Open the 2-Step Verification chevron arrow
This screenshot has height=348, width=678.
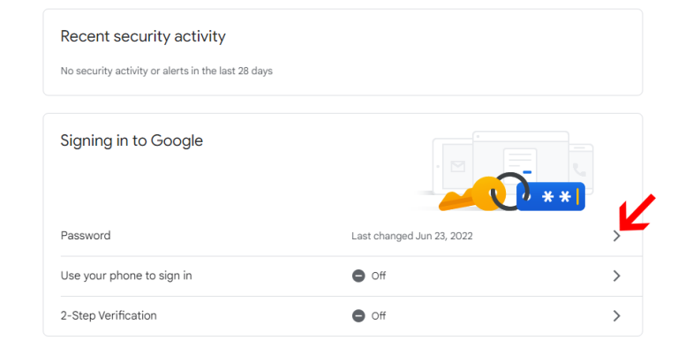tap(616, 316)
